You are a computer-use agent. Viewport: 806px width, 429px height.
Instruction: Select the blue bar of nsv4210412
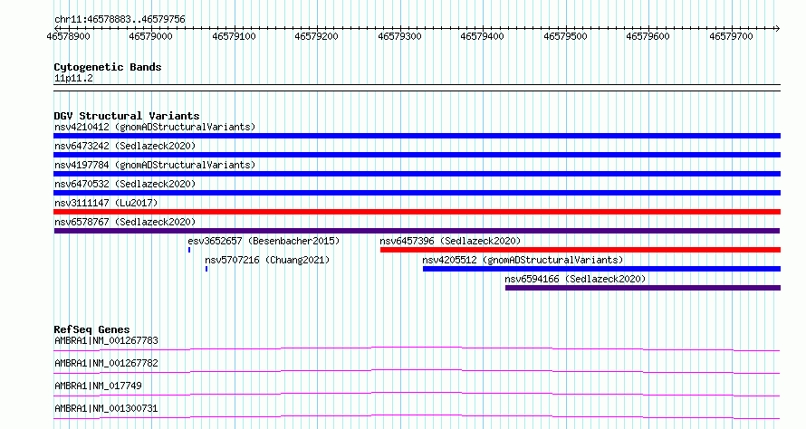pyautogui.click(x=417, y=136)
